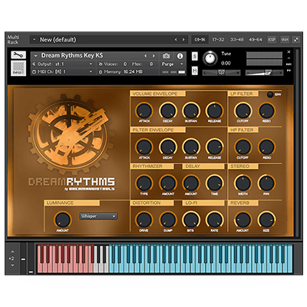Image resolution: width=307 pixels, height=307 pixels.
Task: Click the rack resize icon
Action: click(x=296, y=40)
